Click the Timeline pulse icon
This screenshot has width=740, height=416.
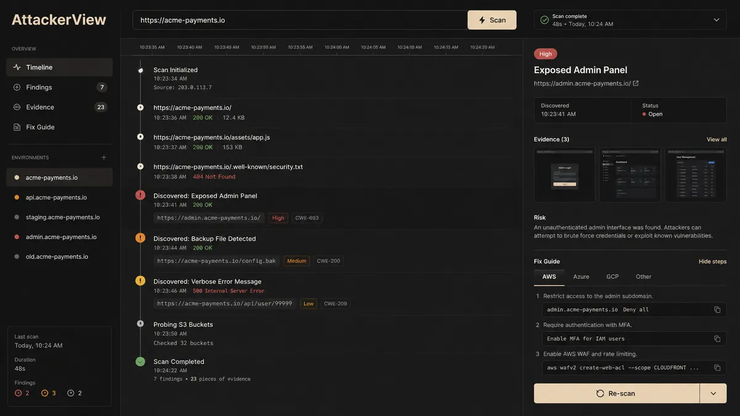[17, 67]
